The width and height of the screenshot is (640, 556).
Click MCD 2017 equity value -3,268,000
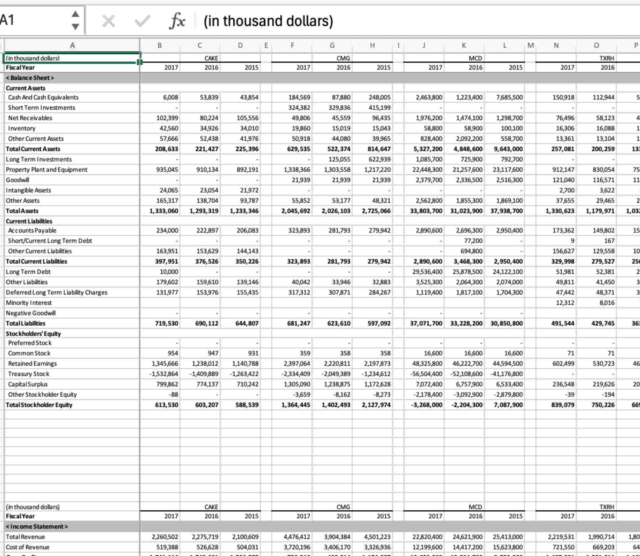[x=424, y=405]
